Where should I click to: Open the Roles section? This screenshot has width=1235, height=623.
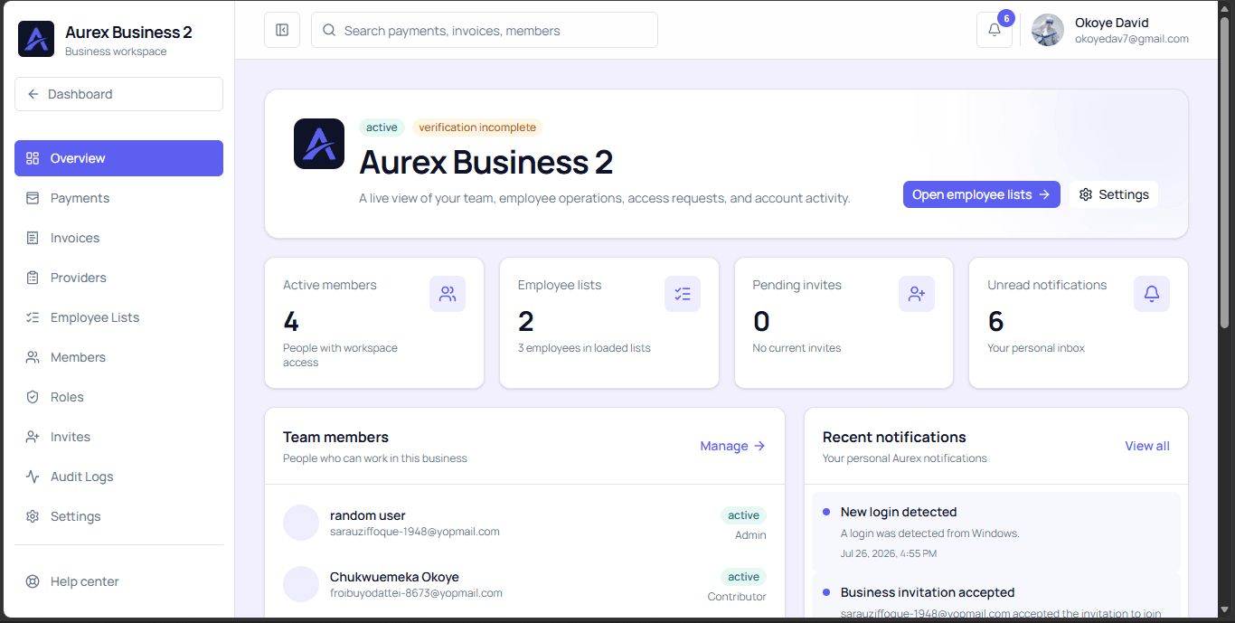(118, 397)
